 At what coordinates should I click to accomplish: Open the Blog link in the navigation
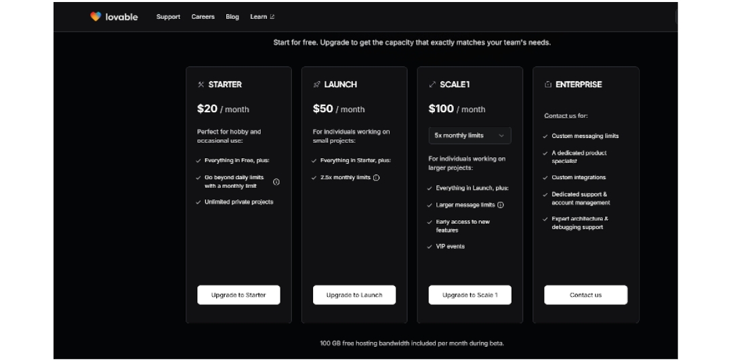pos(232,17)
